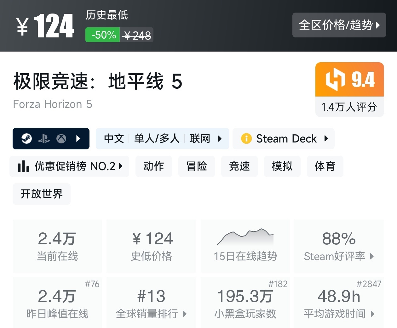
Task: Open the Steam好评率 88% details
Action: click(339, 246)
